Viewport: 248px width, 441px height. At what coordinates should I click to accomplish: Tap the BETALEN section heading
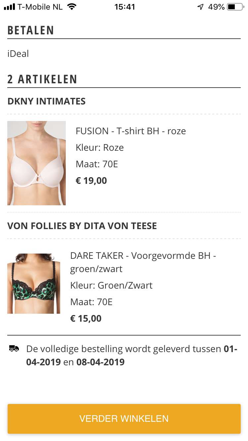[31, 30]
